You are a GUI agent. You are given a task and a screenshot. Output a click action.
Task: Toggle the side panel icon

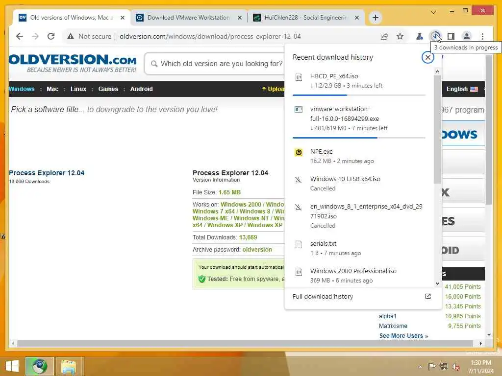(451, 36)
